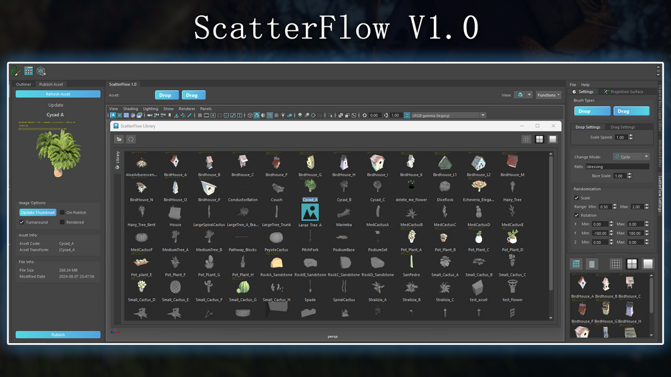The height and width of the screenshot is (377, 671).
Task: Adjust Scale Range Max stepper
Action: coord(646,206)
